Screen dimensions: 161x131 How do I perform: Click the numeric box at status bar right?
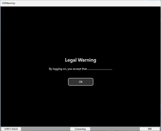click(x=149, y=129)
